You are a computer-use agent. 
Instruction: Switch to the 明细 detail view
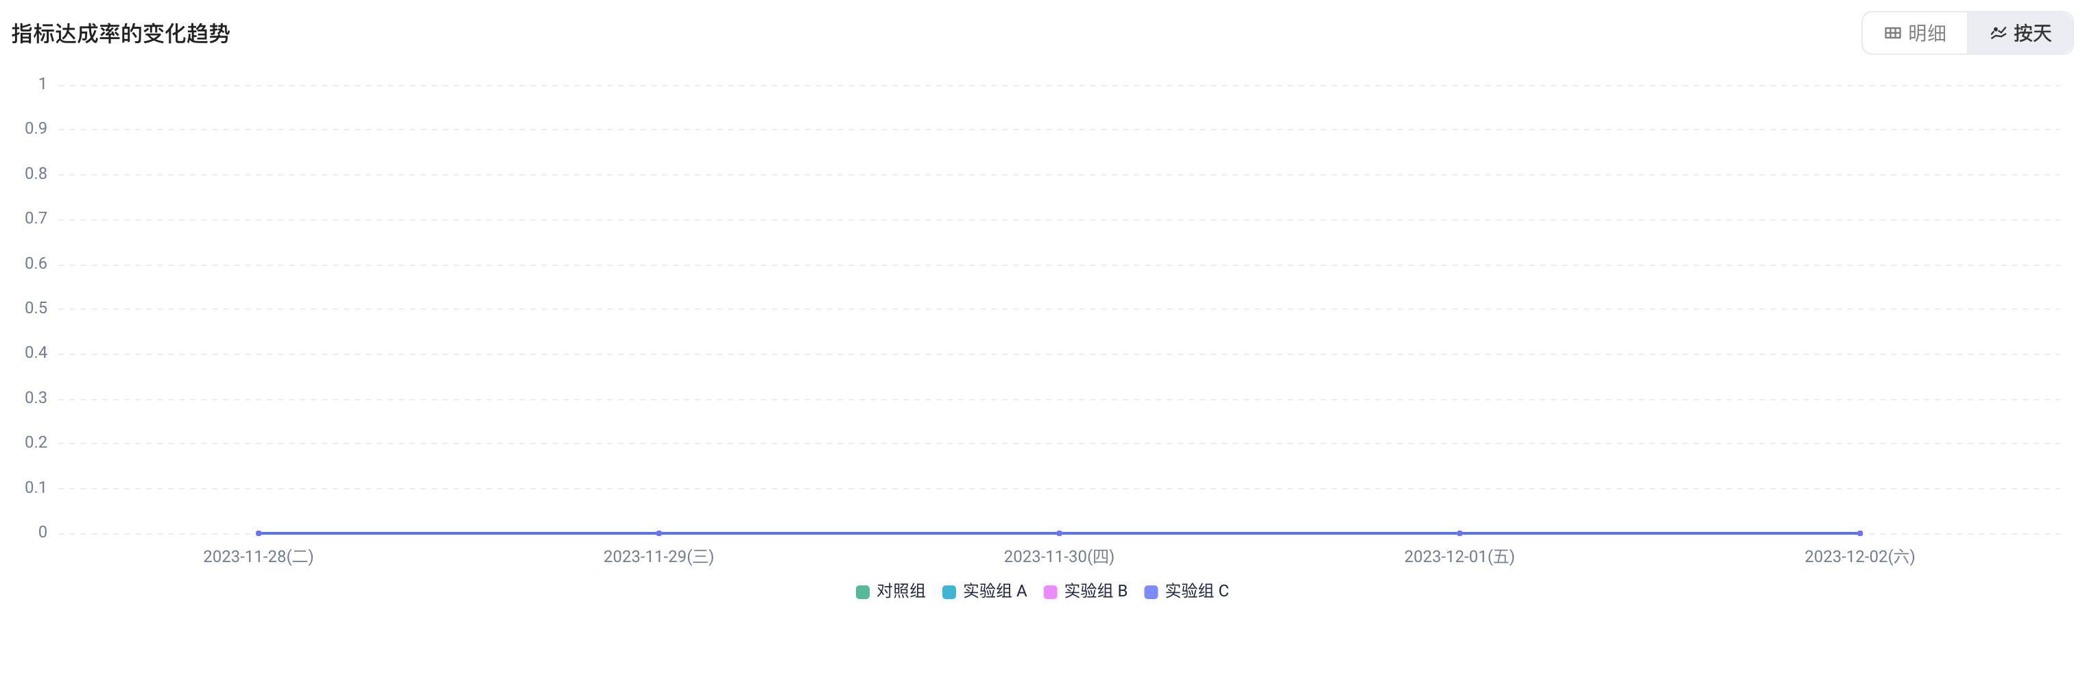(1915, 33)
